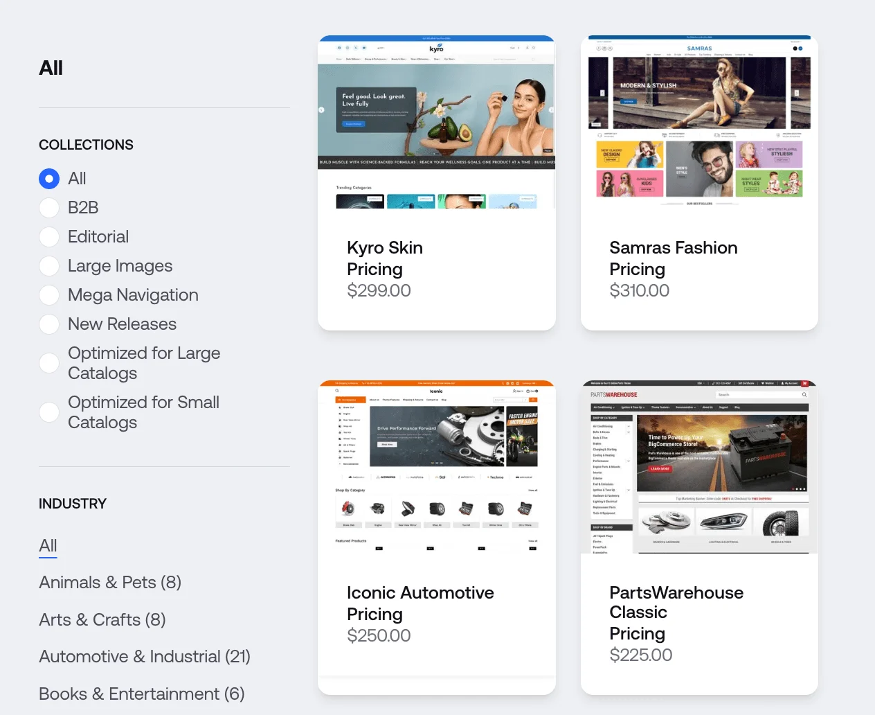Choose Optimized for Large Catalogs radio
The image size is (875, 715).
[x=49, y=363]
